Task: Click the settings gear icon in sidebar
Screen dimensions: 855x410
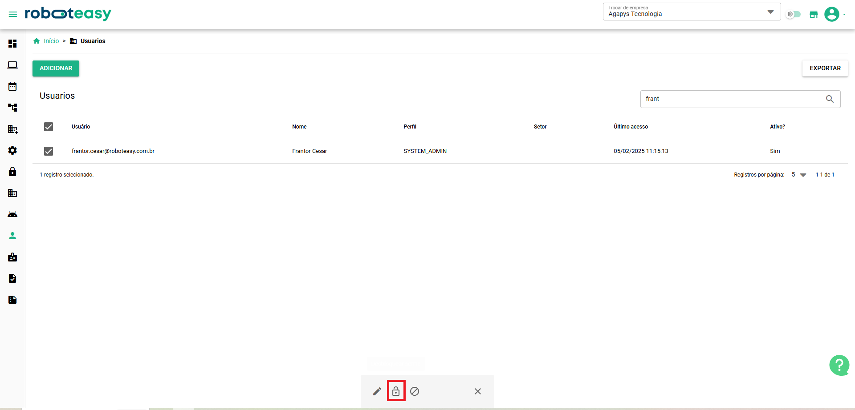Action: [x=12, y=150]
